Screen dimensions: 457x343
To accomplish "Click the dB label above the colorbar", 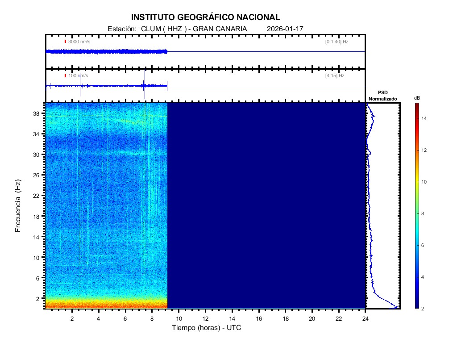I will coord(417,97).
